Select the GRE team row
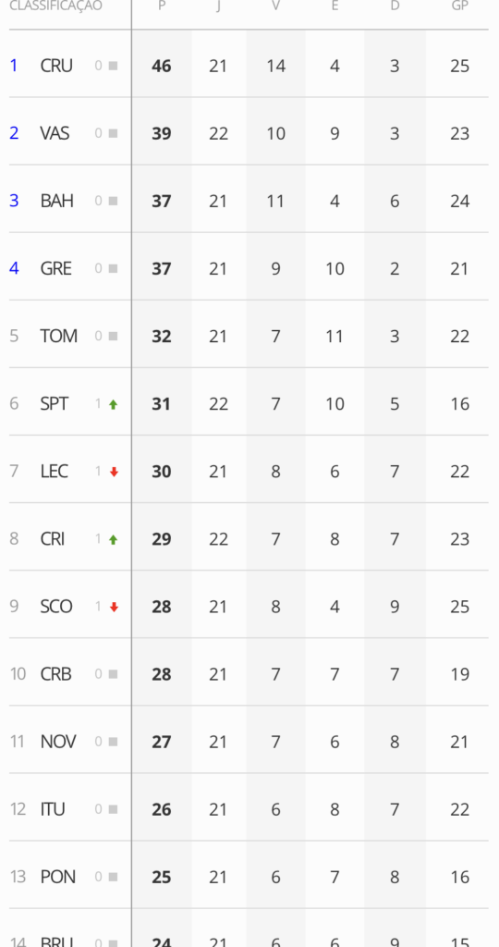499x947 pixels. click(x=249, y=268)
